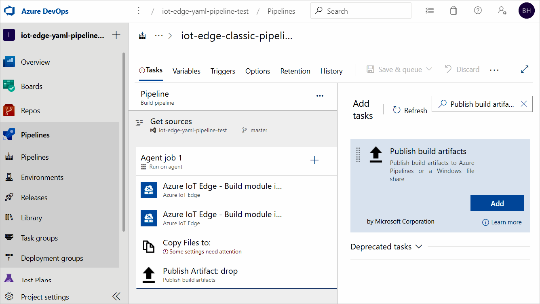540x304 pixels.
Task: Open the shopping bag marketplace icon
Action: [x=454, y=11]
